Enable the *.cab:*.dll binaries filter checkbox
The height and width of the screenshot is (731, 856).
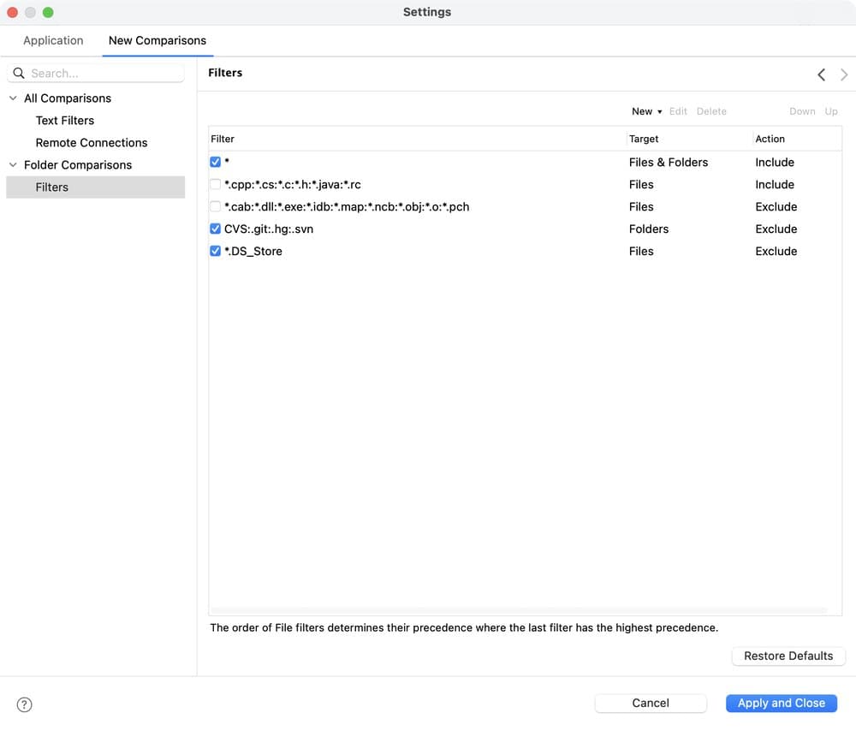(215, 207)
